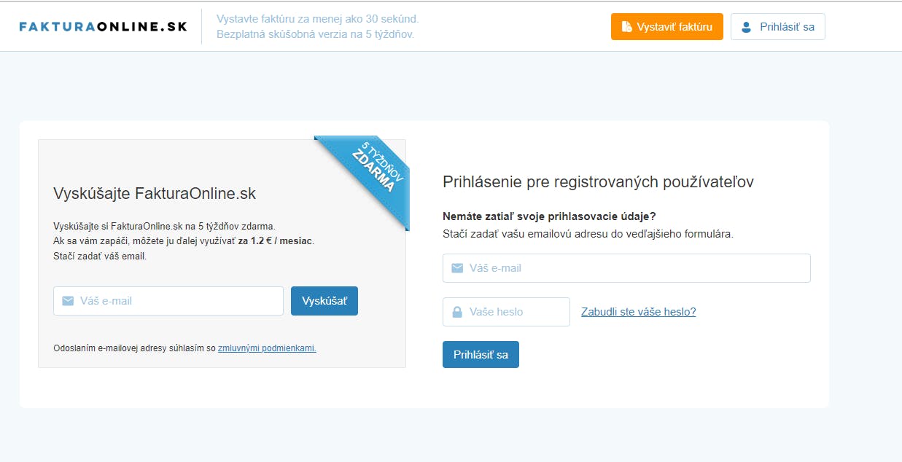
Task: Click the orange Vystaviť faktúru button
Action: point(666,27)
